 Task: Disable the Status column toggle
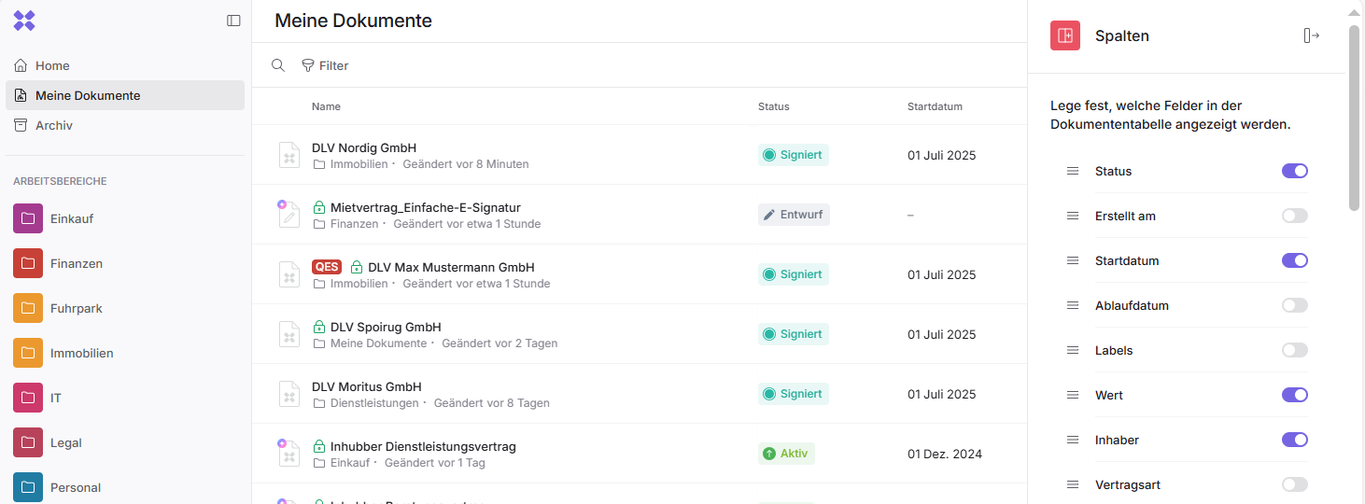(x=1295, y=171)
